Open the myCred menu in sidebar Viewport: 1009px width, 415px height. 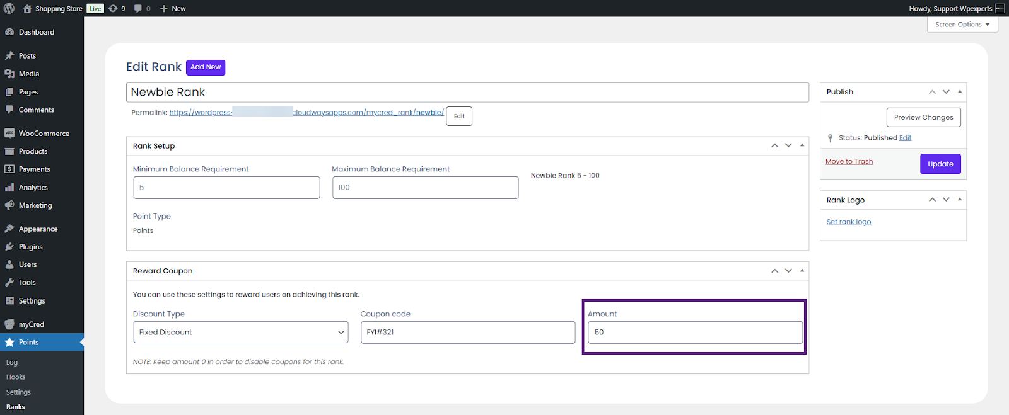[x=31, y=324]
